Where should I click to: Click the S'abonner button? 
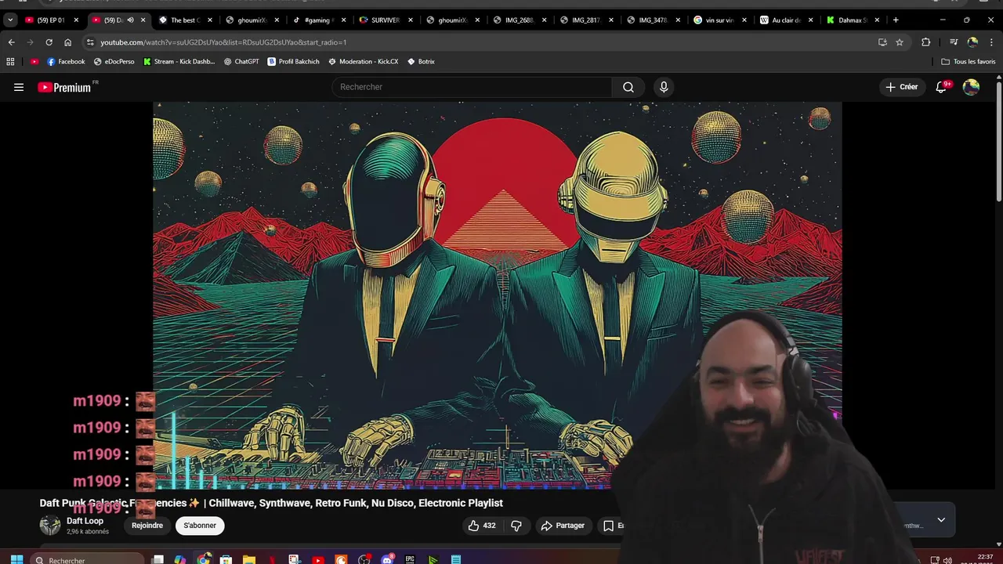(x=200, y=526)
